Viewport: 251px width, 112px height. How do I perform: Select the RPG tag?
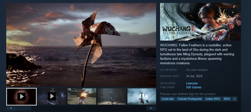pyautogui.click(x=227, y=99)
